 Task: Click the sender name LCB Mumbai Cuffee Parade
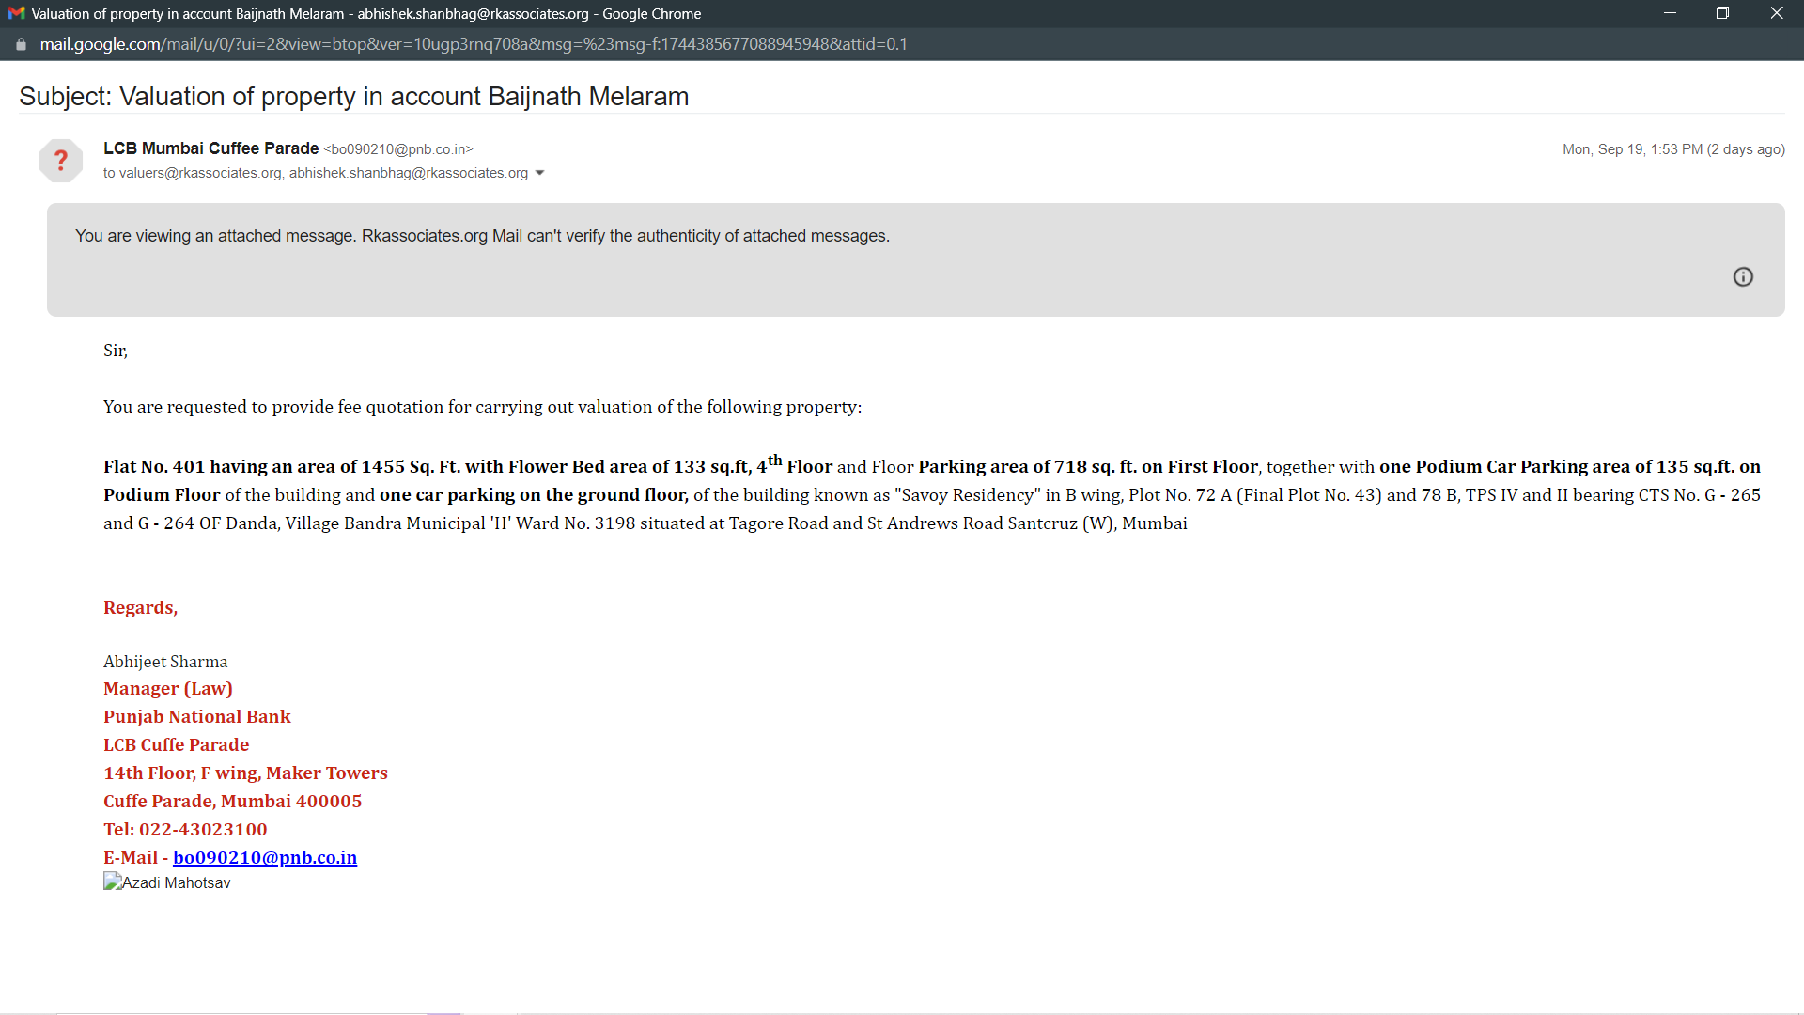(210, 148)
